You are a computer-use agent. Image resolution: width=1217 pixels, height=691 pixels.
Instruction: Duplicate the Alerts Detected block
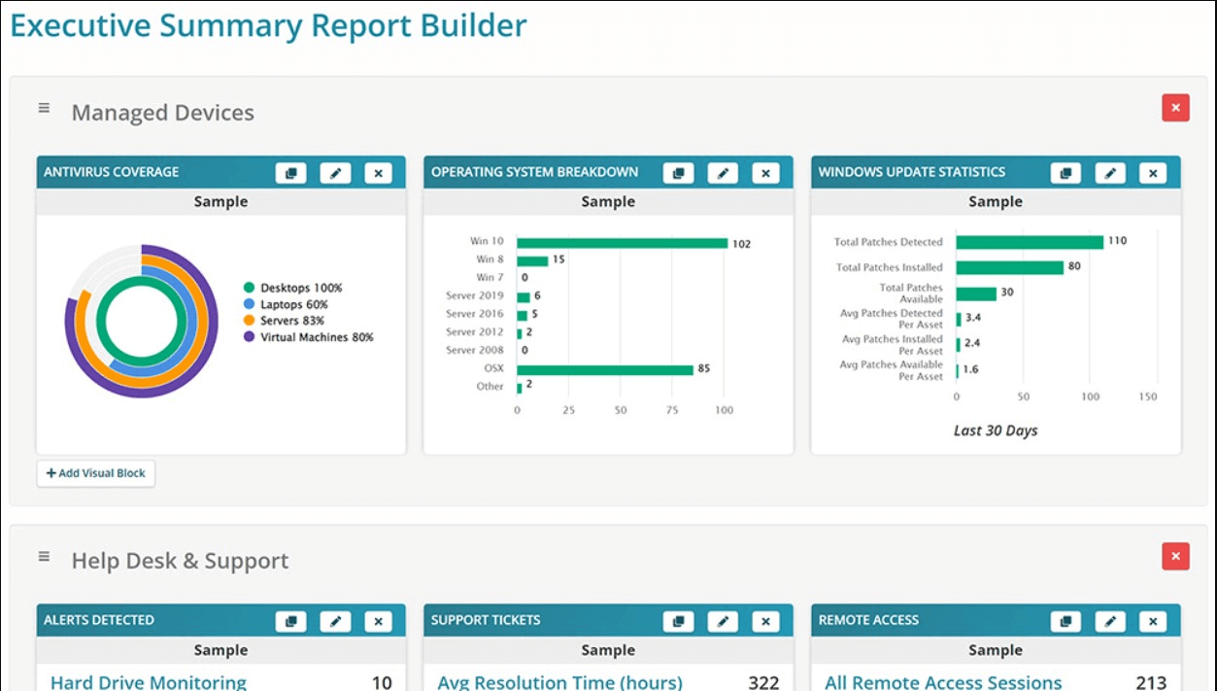point(290,621)
